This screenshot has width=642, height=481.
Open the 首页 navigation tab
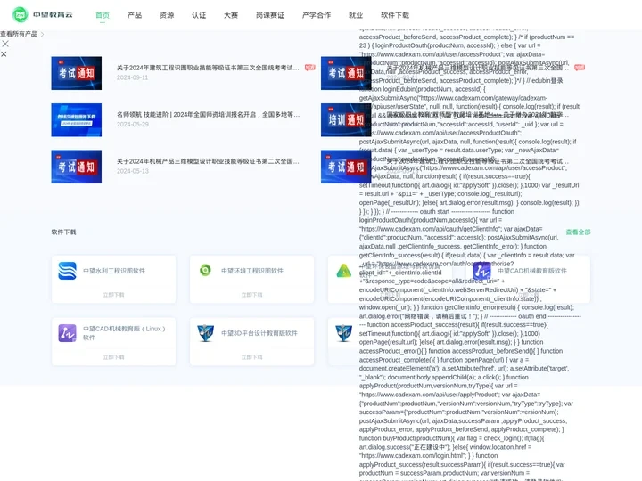pyautogui.click(x=103, y=15)
